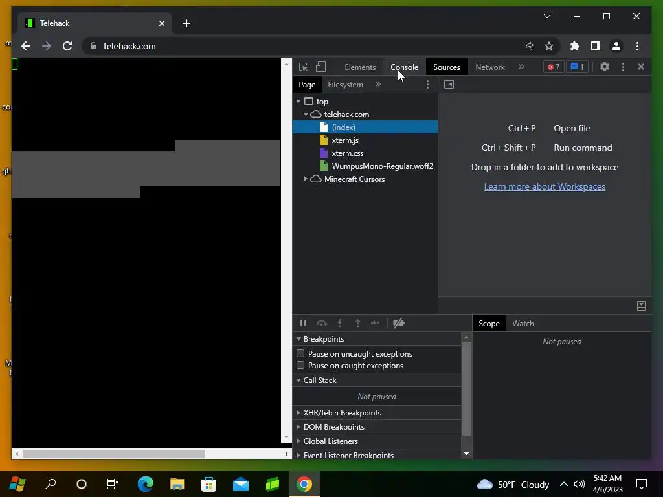The image size is (663, 497).
Task: Expand Minecraft Cursors tree node
Action: tap(306, 179)
